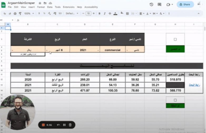The height and width of the screenshot is (133, 206).
Task: Tick the checkbox above the lower green button
Action: (175, 100)
